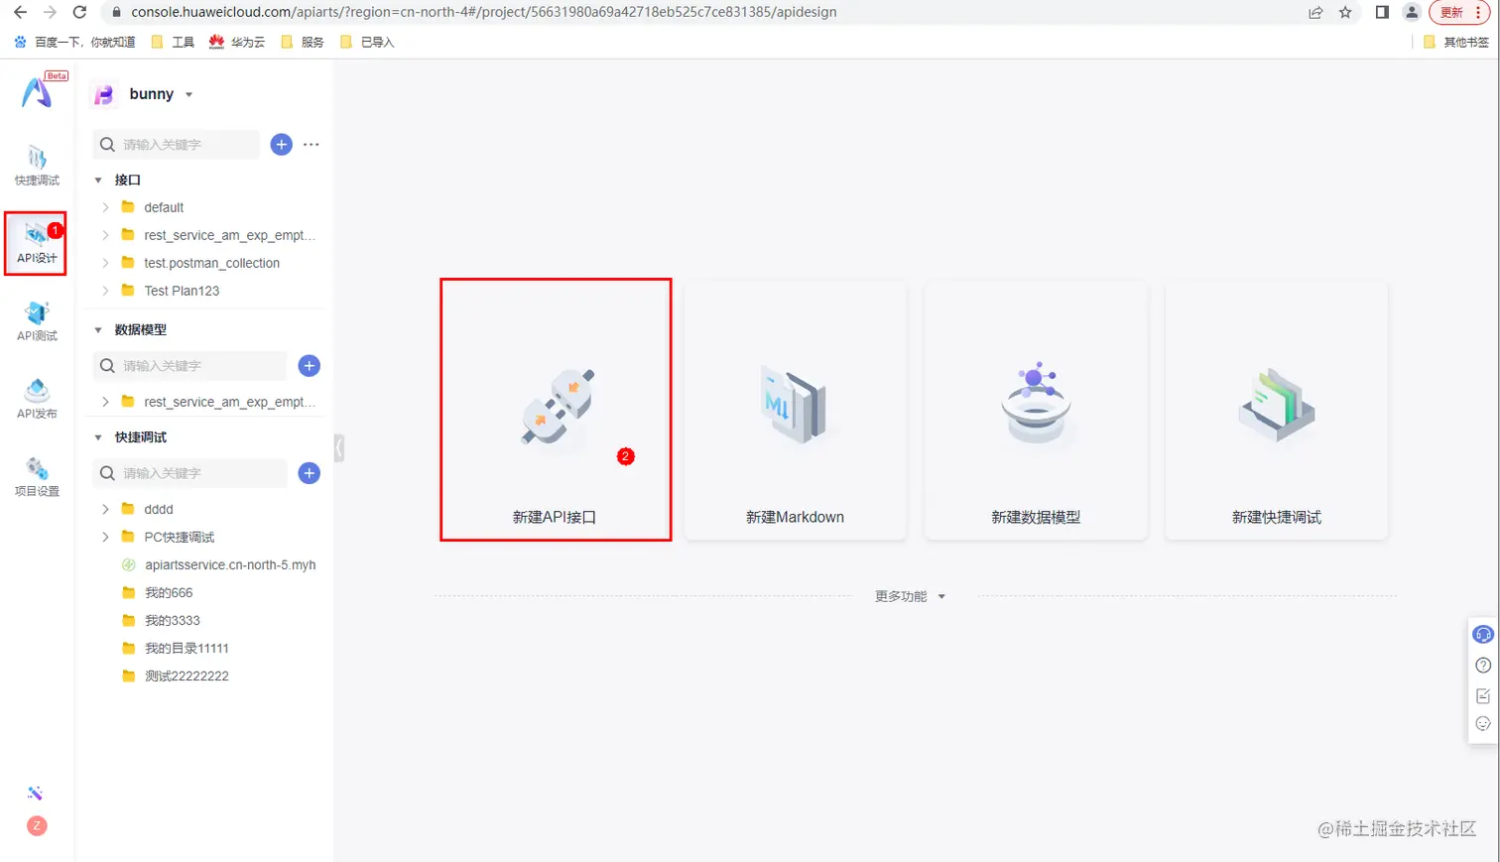Open the API设计 sidebar item

point(37,244)
